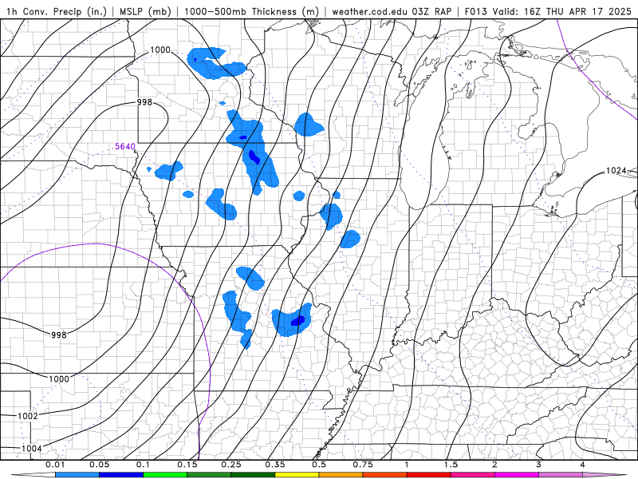Click the "1000" isobar label directly above 1002
Image resolution: width=638 pixels, height=479 pixels.
click(x=59, y=378)
